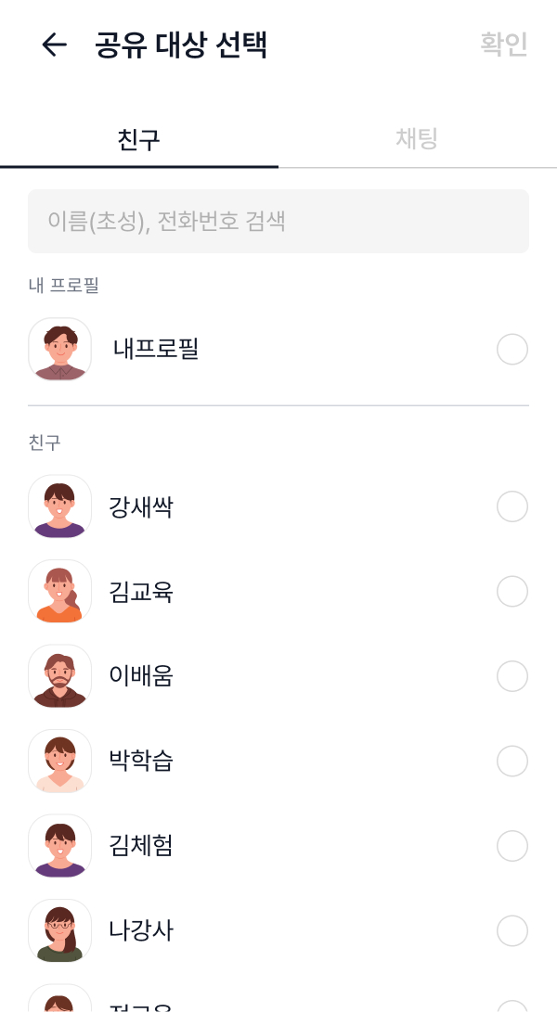Screen dimensions: 557x1012
Task: Tap 나강사's profile picture
Action: [59, 930]
